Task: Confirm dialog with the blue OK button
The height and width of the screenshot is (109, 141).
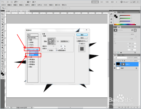Action: [x=82, y=35]
